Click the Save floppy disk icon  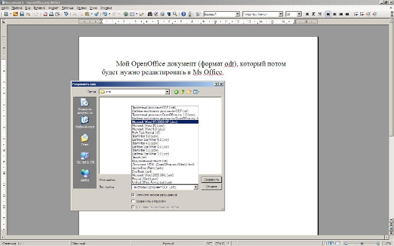pyautogui.click(x=22, y=14)
